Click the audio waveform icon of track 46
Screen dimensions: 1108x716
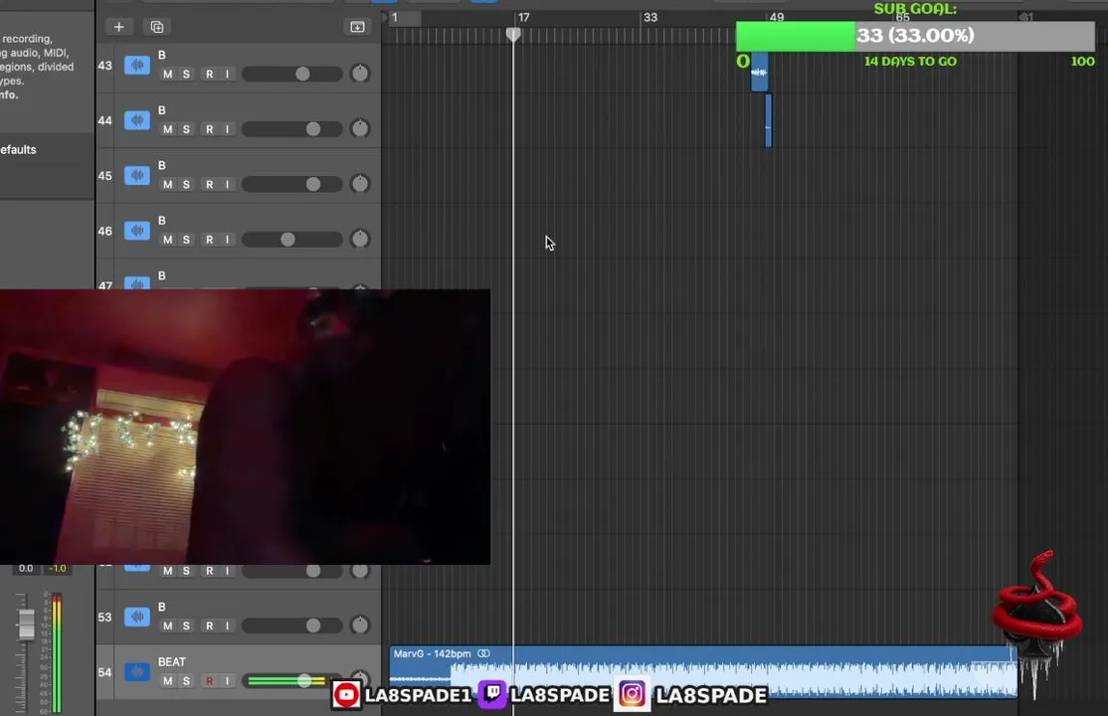tap(137, 231)
